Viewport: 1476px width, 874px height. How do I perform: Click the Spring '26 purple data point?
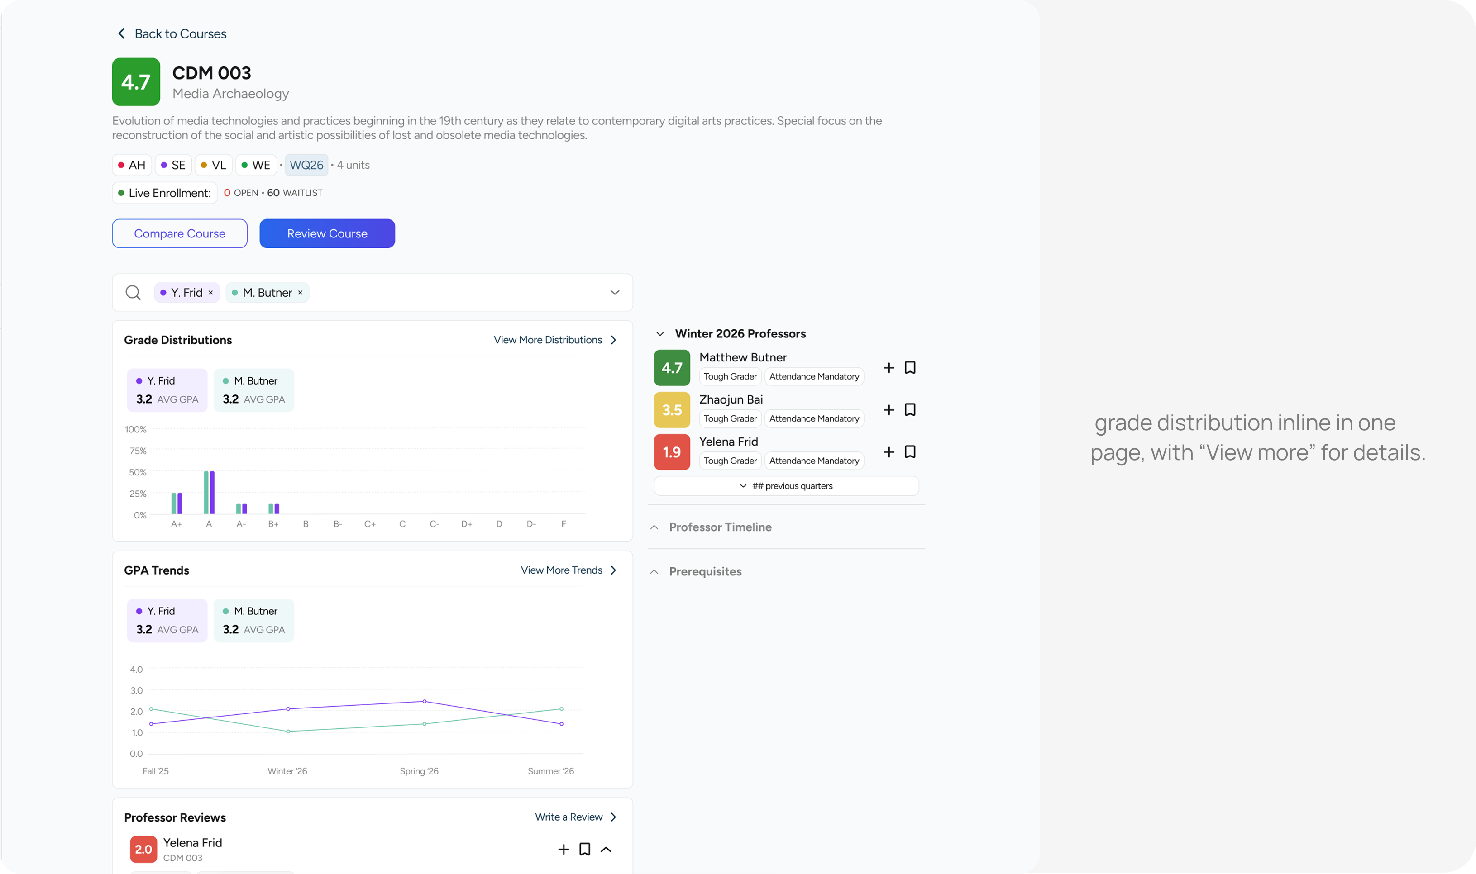point(424,702)
